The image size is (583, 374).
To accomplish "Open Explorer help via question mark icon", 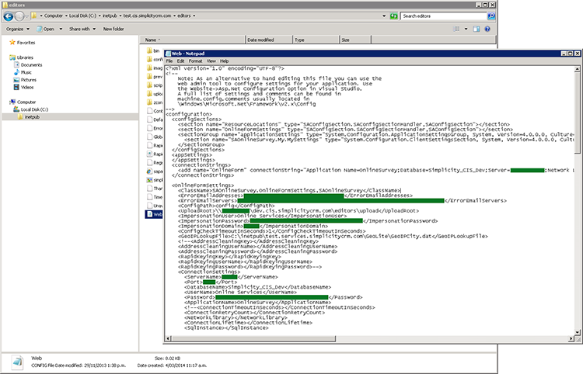I will [487, 29].
